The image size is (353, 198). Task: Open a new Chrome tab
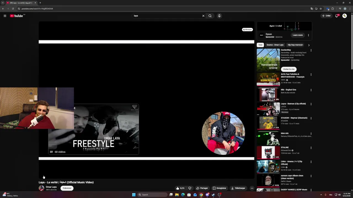(40, 3)
